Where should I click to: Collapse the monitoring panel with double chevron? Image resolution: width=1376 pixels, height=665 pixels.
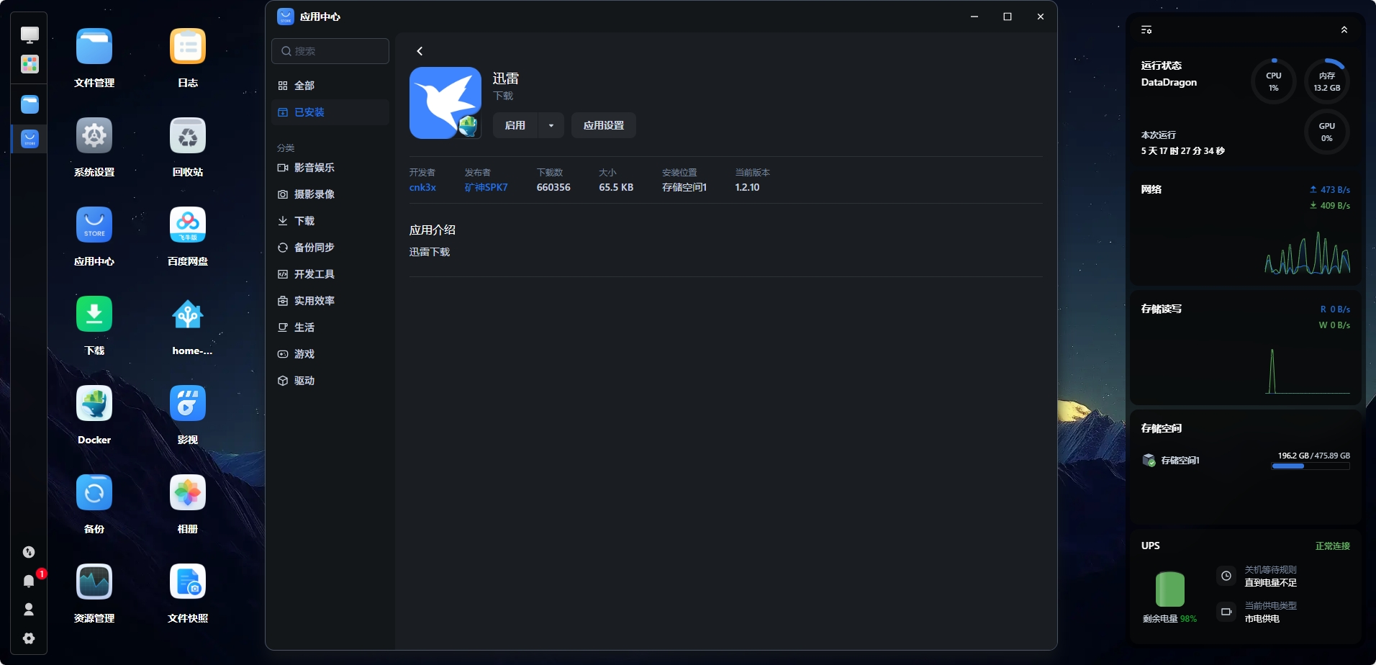(1344, 30)
